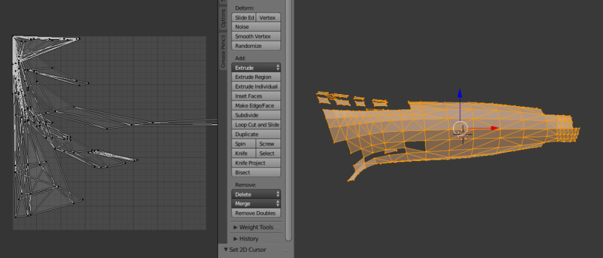Click Remove Doubles
603x258 pixels.
pyautogui.click(x=256, y=213)
